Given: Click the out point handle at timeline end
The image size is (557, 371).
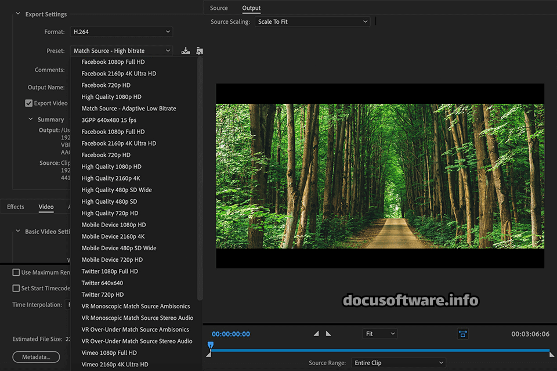Looking at the screenshot, I should coord(551,354).
